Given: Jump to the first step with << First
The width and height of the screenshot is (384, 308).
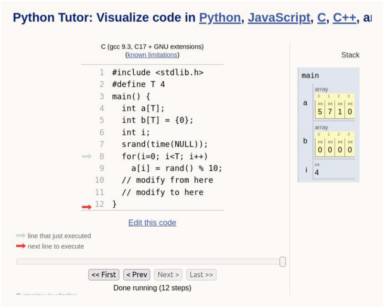Looking at the screenshot, I should [x=104, y=275].
